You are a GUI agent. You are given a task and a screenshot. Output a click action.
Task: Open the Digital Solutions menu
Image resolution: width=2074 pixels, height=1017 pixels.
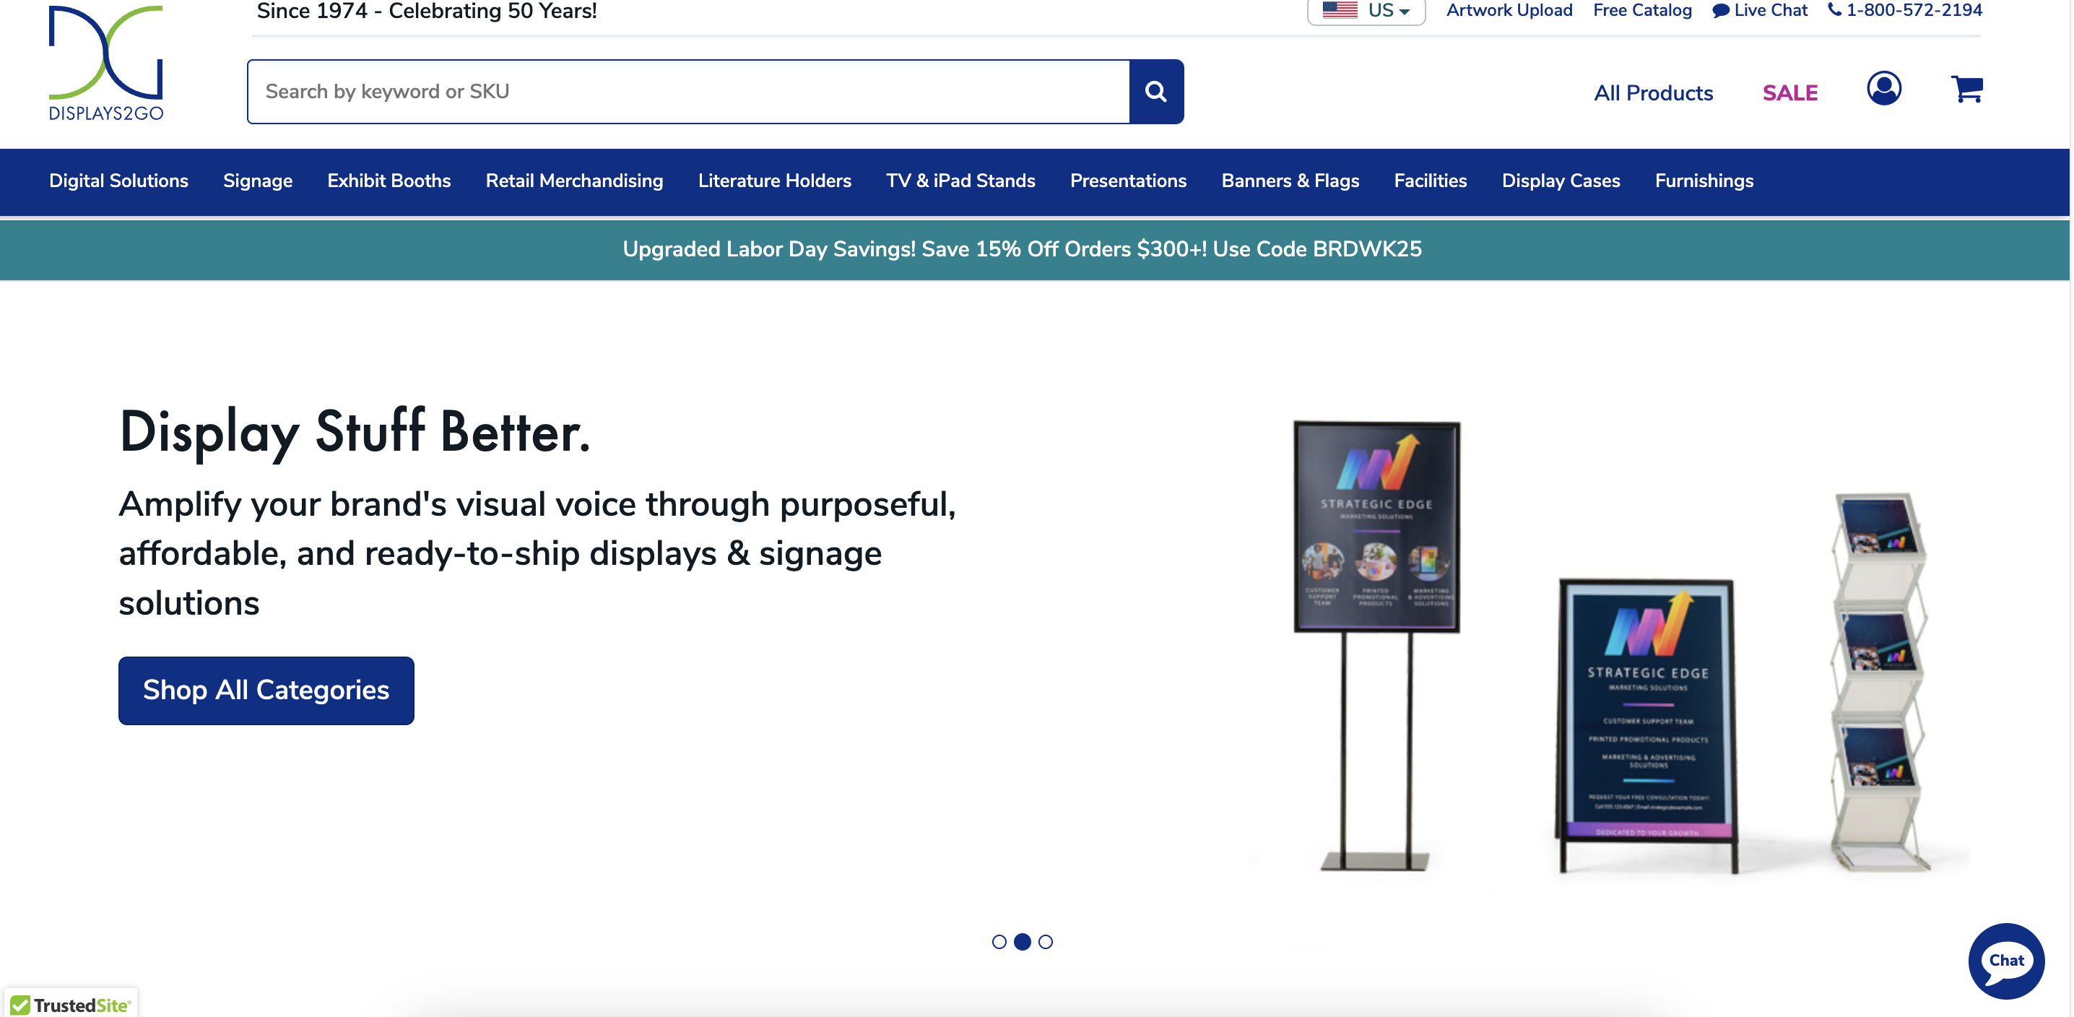click(118, 181)
